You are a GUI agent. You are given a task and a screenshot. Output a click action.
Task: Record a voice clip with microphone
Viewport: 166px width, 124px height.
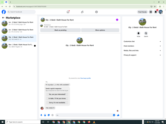41,115
